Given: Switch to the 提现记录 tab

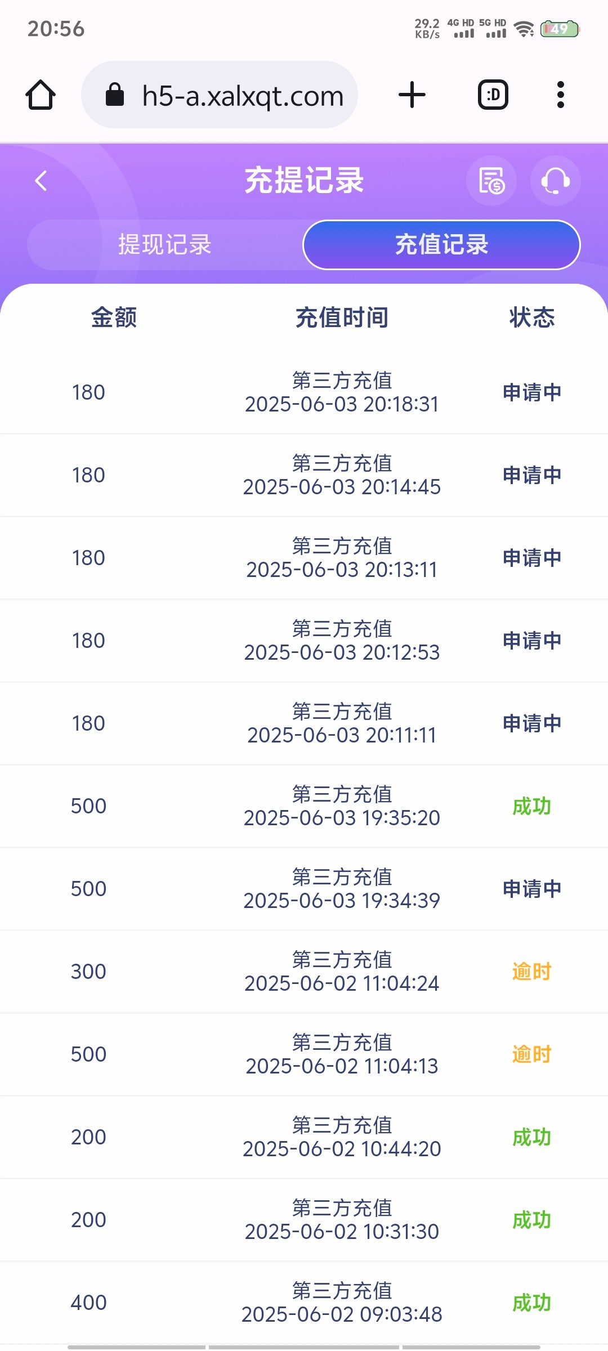Looking at the screenshot, I should (164, 245).
